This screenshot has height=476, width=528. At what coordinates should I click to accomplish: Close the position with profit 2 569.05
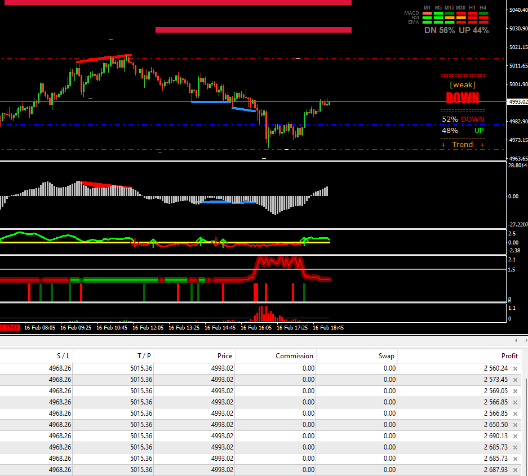[x=515, y=391]
